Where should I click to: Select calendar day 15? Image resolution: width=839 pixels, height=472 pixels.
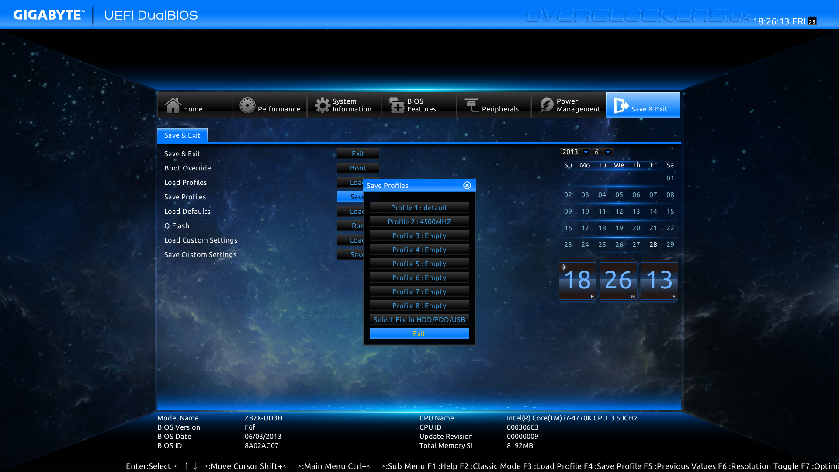click(x=670, y=212)
